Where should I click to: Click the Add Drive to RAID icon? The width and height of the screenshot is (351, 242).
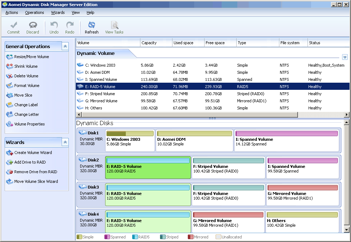click(9, 162)
